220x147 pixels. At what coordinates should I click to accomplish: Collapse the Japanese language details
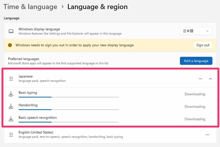[x=210, y=79]
